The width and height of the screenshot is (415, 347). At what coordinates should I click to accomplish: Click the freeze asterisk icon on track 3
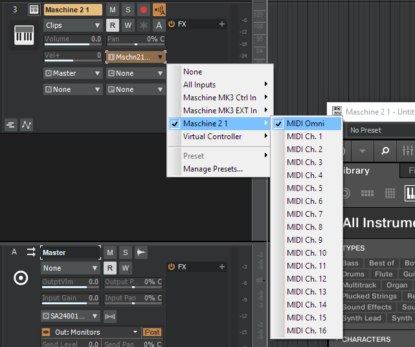pos(144,25)
